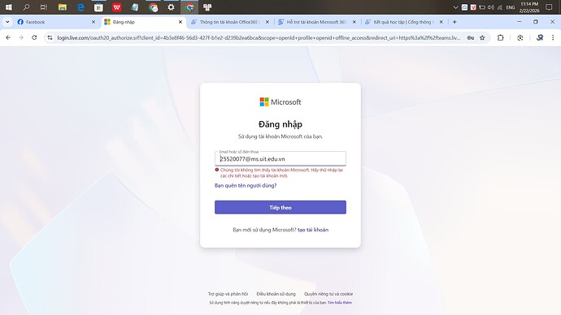The height and width of the screenshot is (315, 561).
Task: Click the ENG language indicator
Action: coord(511,7)
